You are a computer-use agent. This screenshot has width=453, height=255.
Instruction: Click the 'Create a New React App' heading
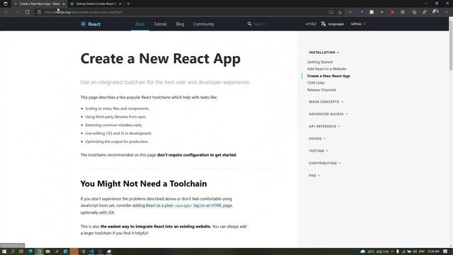pyautogui.click(x=161, y=58)
